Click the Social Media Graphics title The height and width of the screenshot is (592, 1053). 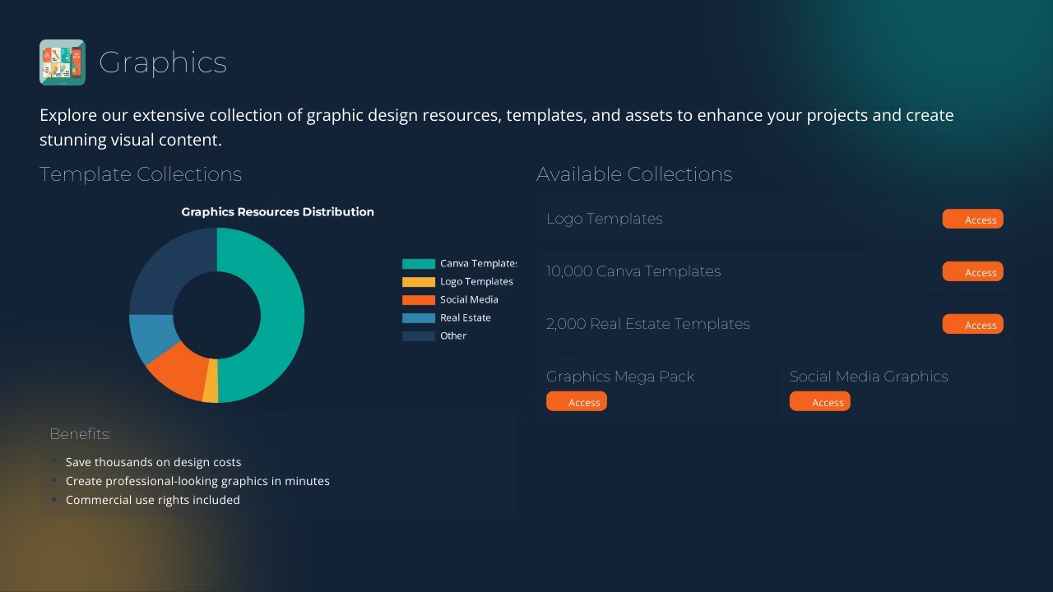869,377
